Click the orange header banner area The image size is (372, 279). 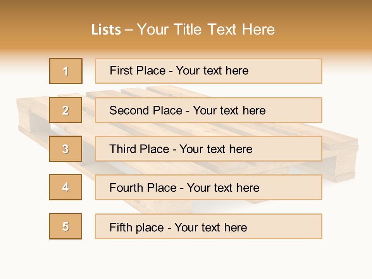point(329,23)
